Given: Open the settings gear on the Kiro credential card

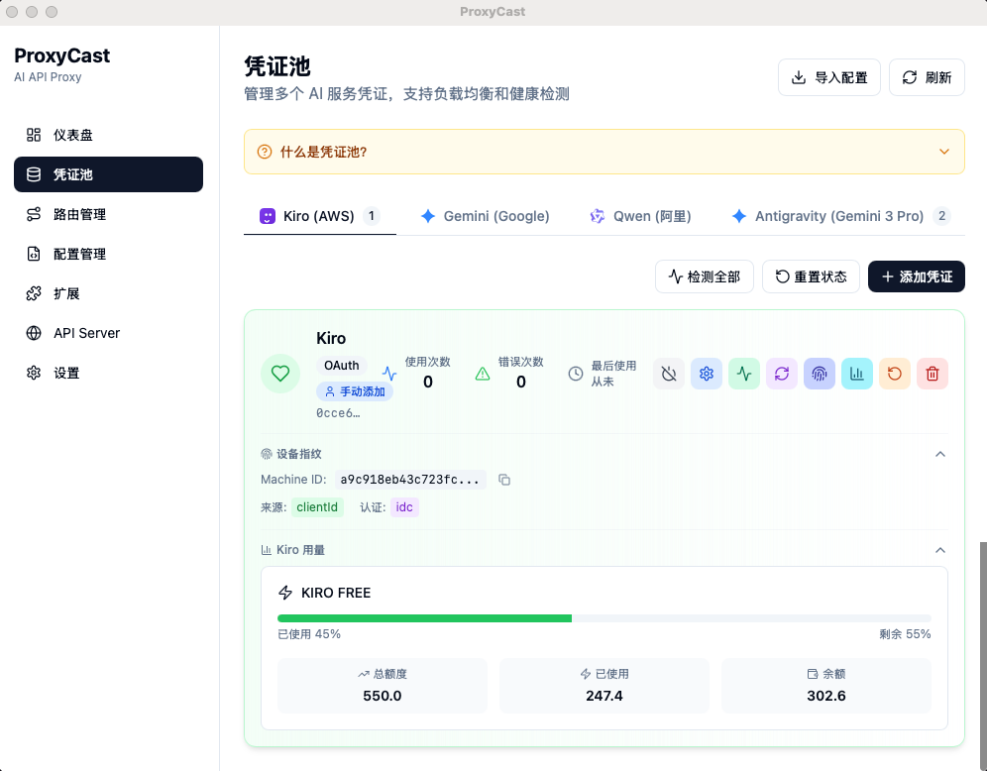Looking at the screenshot, I should [x=707, y=374].
